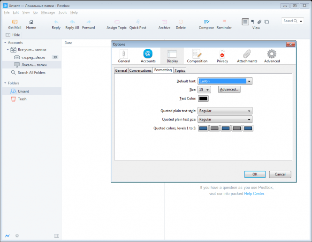The image size is (312, 242).
Task: Click the Advanced... font button
Action: 229,90
